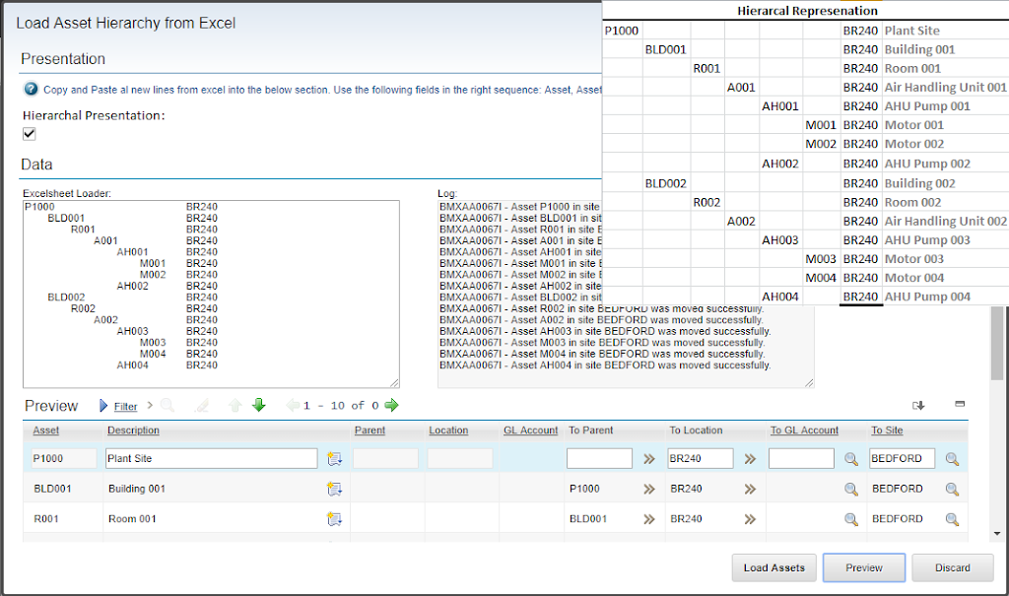The image size is (1009, 596).
Task: Click the empty To GL Account field
Action: [x=801, y=458]
